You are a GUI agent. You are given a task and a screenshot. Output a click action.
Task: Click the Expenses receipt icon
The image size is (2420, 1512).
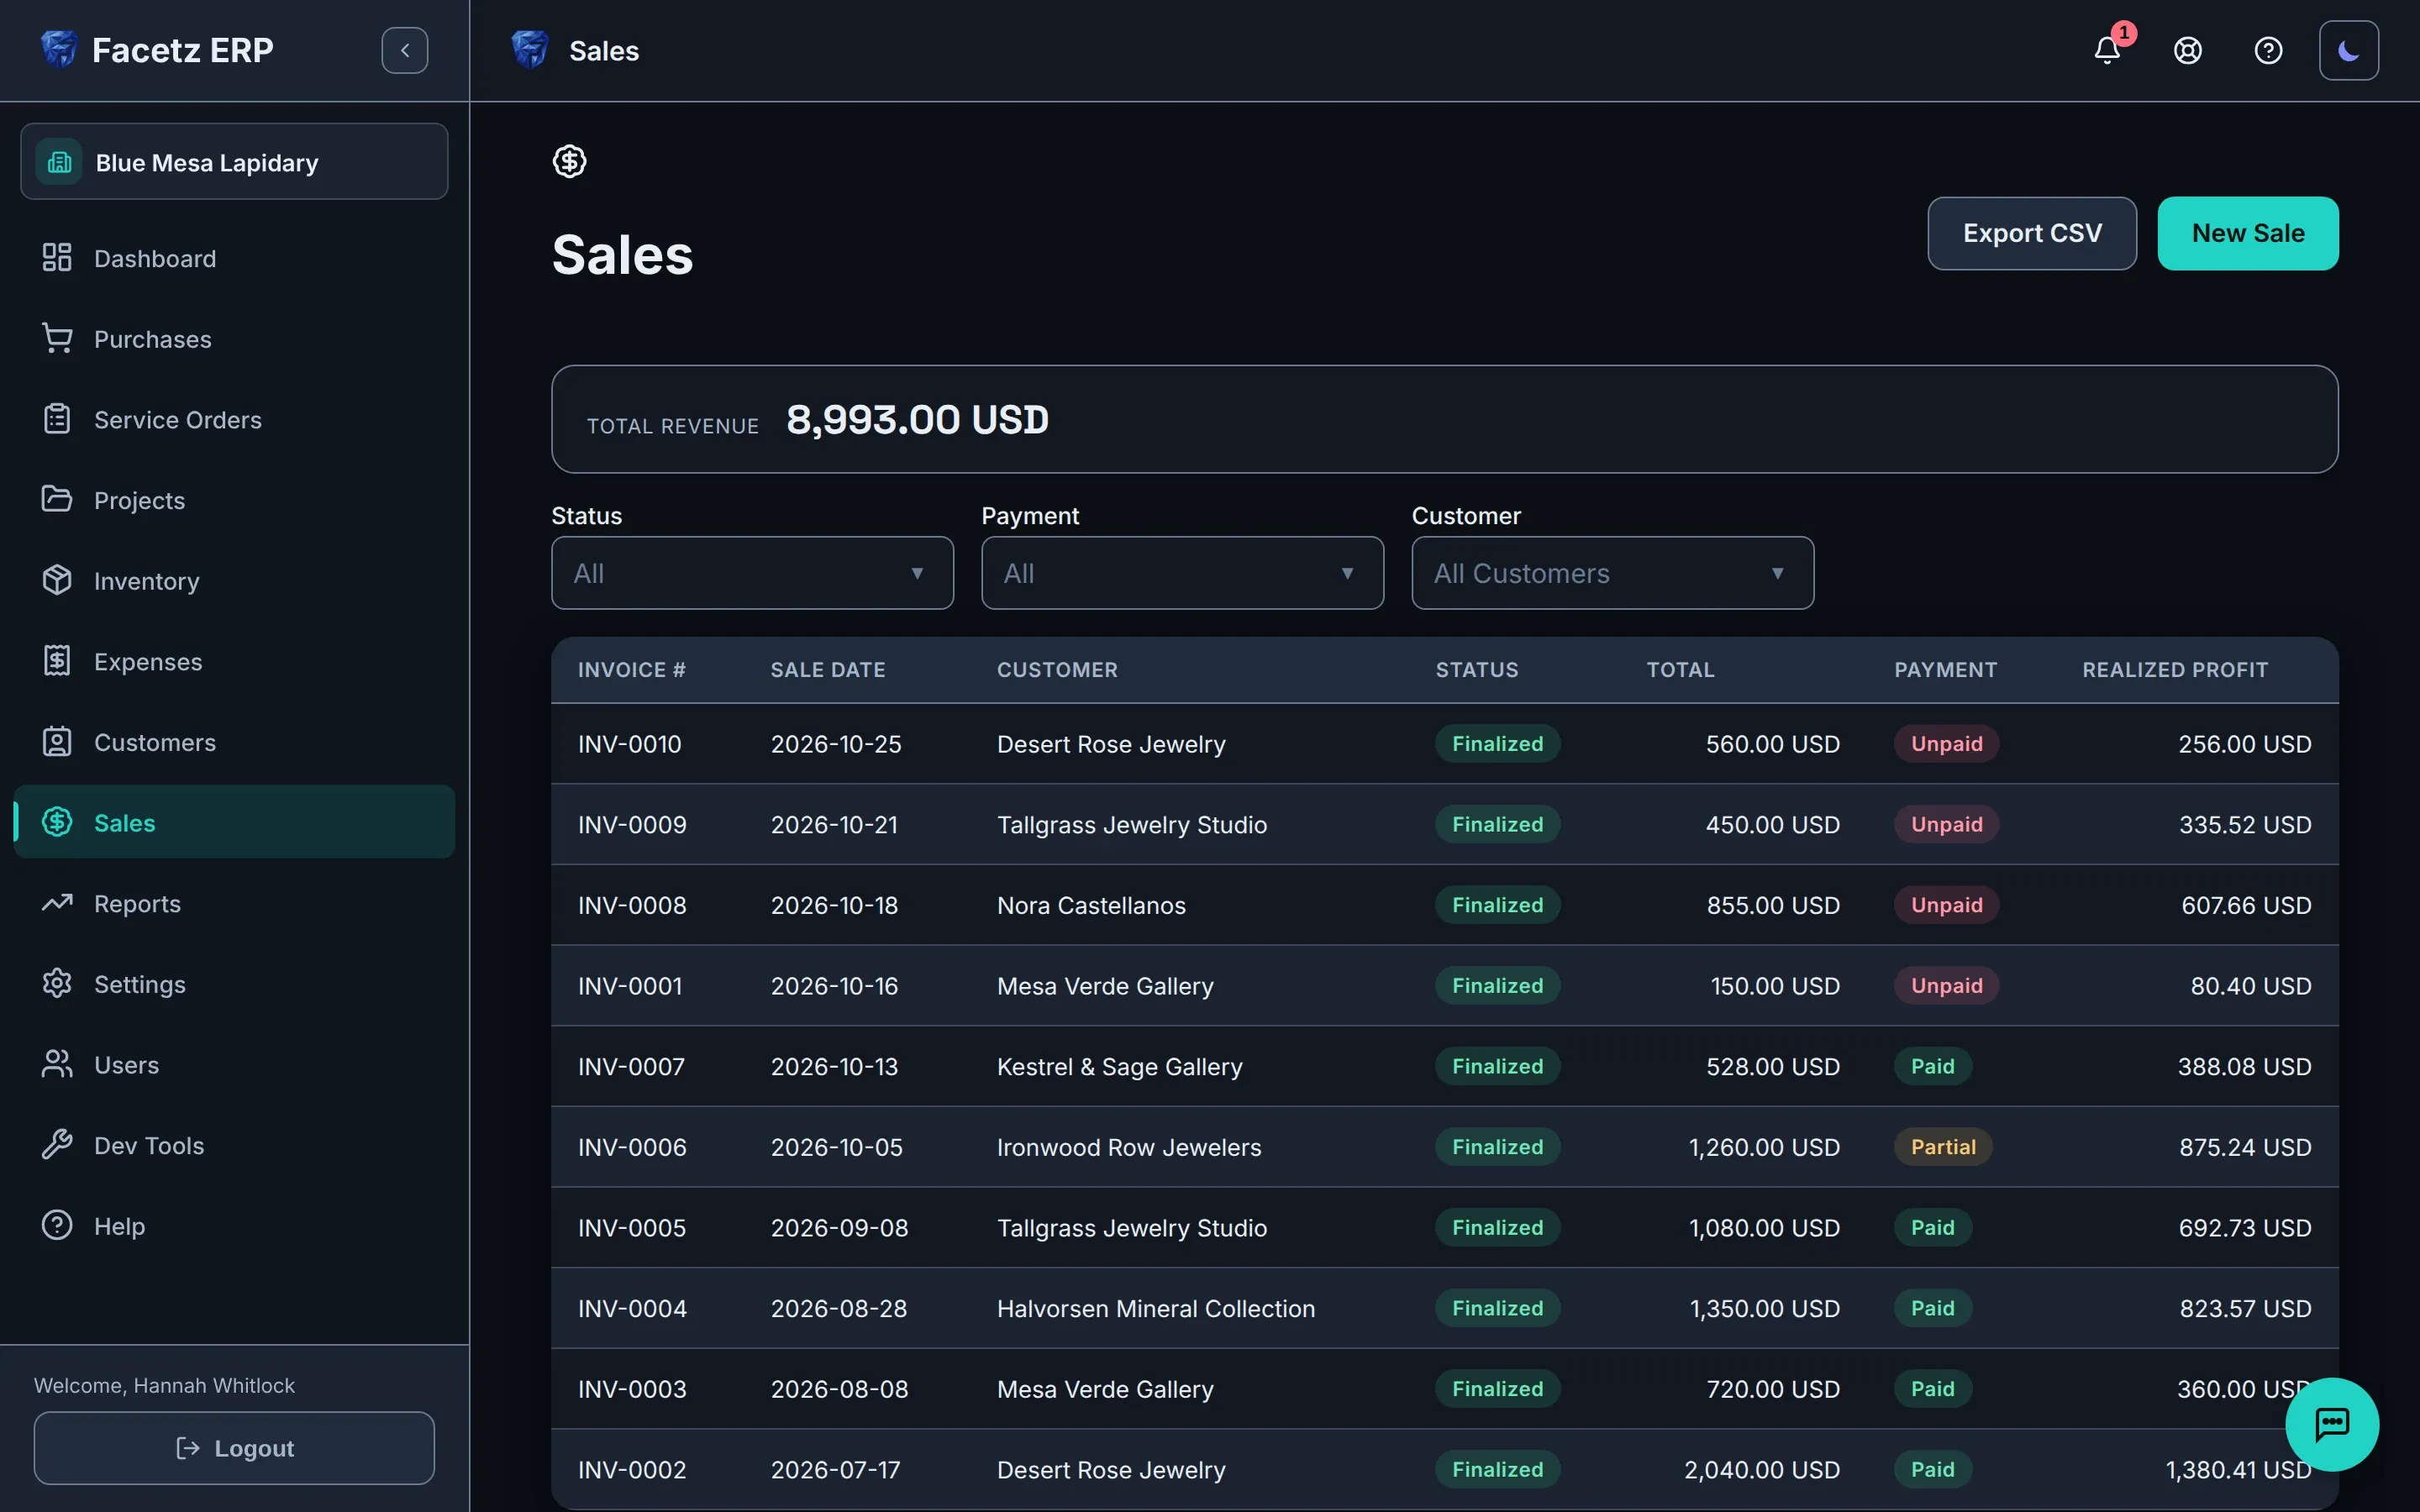point(57,661)
